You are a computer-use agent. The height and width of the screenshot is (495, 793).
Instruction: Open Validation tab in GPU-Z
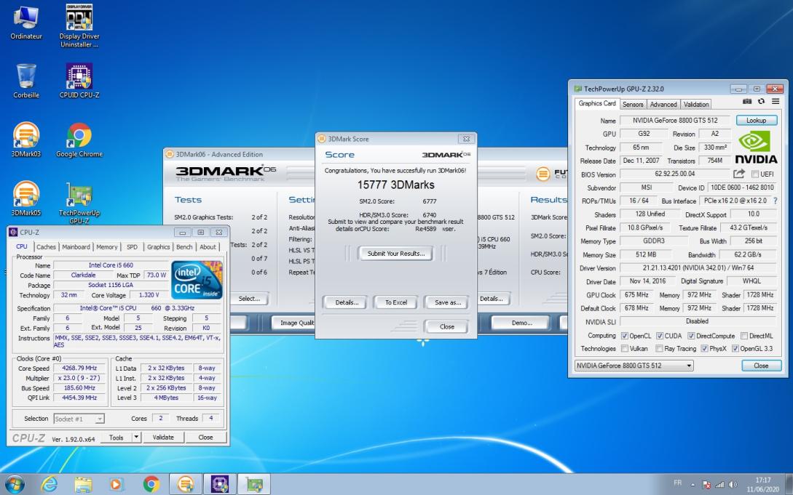(696, 105)
